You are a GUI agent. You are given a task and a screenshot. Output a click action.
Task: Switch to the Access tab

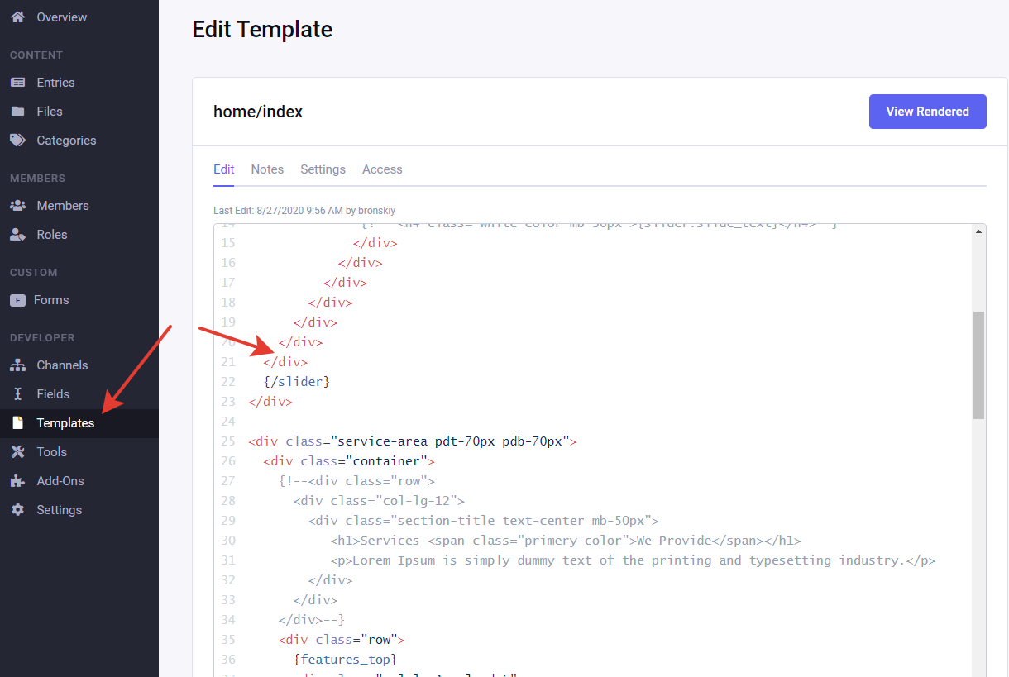pyautogui.click(x=382, y=169)
